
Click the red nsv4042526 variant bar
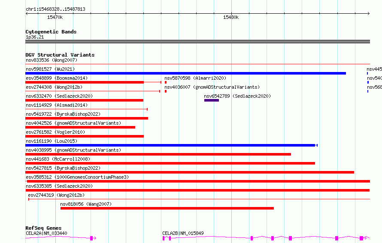point(80,127)
